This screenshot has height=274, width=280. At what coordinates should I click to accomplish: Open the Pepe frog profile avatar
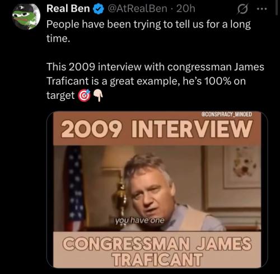tap(26, 17)
